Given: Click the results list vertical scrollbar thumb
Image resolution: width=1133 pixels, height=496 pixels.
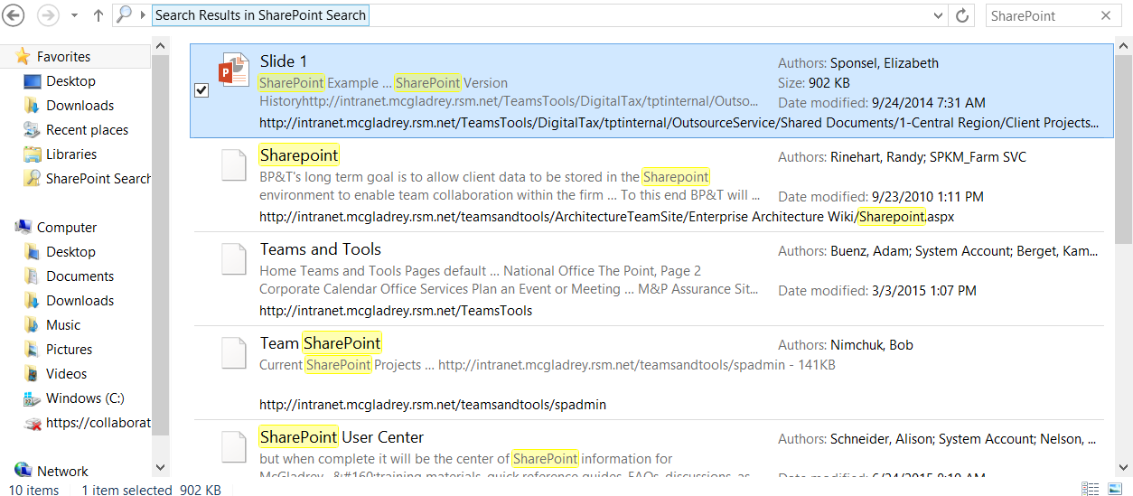Looking at the screenshot, I should click(x=1124, y=149).
